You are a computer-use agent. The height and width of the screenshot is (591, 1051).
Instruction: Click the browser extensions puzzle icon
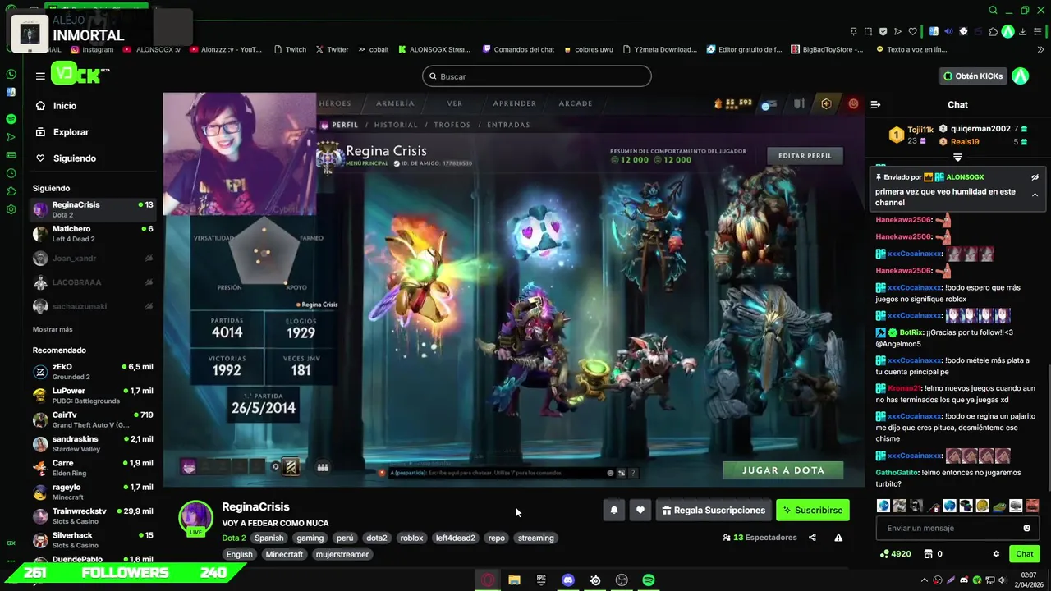coord(993,31)
